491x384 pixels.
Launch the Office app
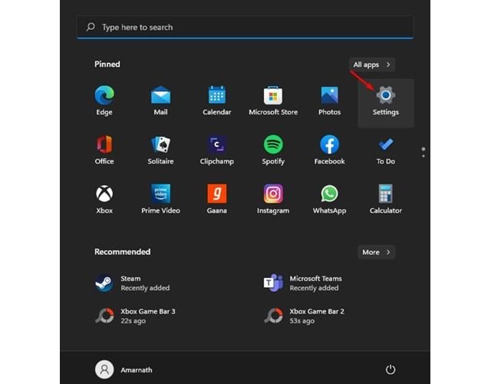[104, 151]
